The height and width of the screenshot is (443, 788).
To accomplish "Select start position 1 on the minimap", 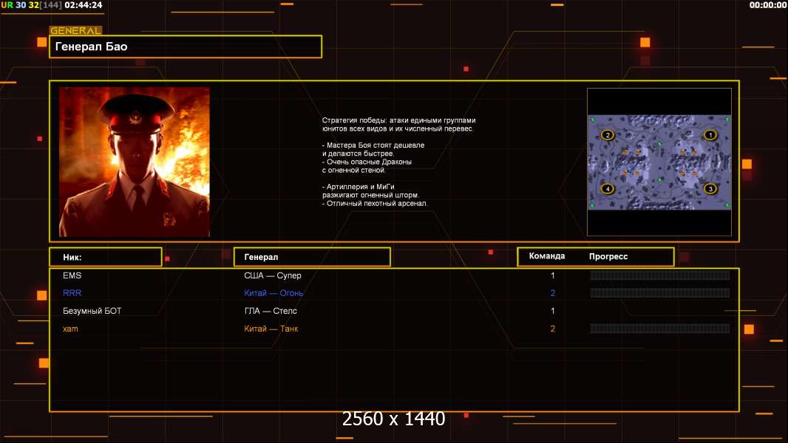I will pyautogui.click(x=710, y=135).
